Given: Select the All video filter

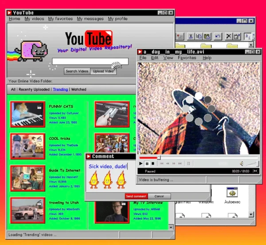Looking at the screenshot, I should [x=13, y=89].
